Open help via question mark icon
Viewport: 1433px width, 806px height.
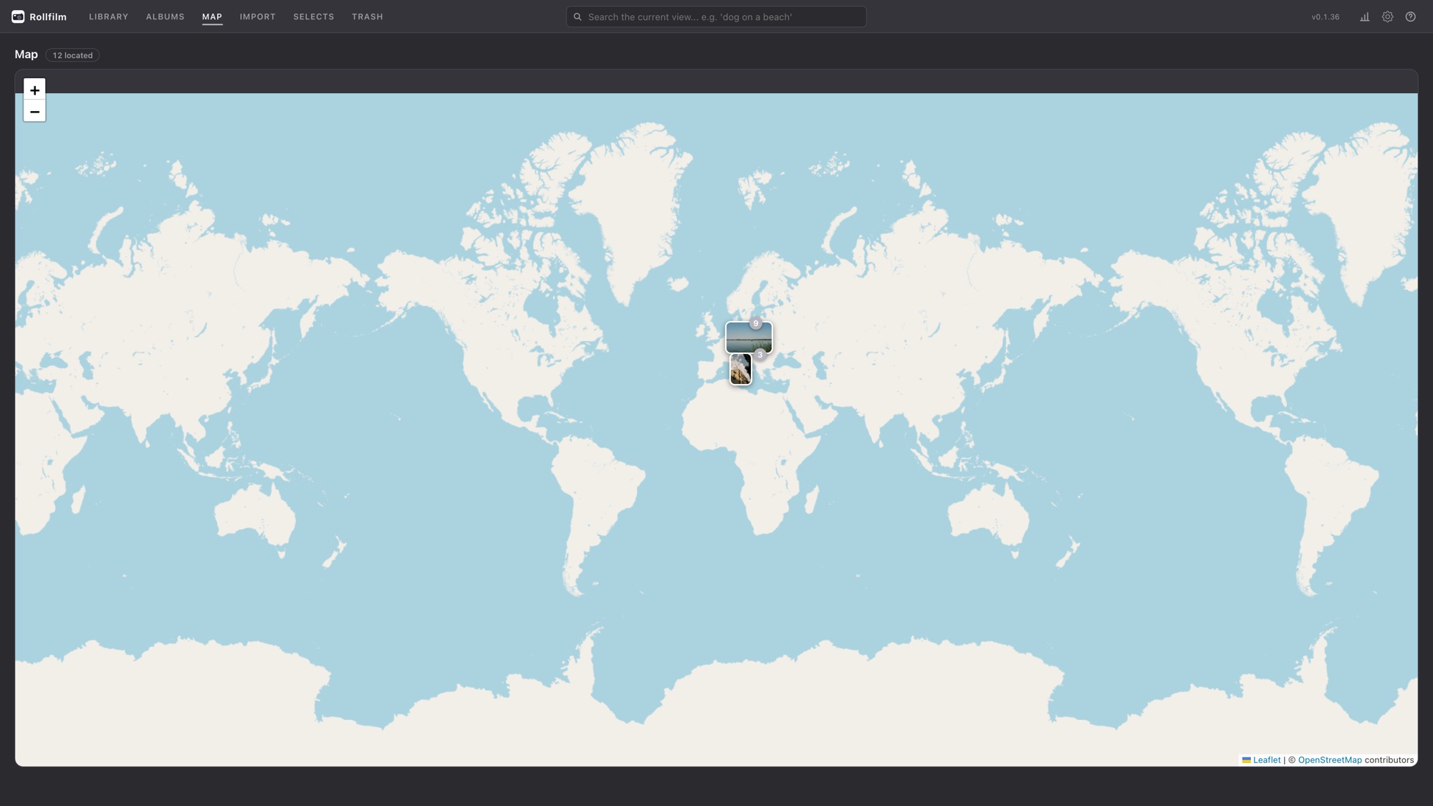click(x=1410, y=16)
